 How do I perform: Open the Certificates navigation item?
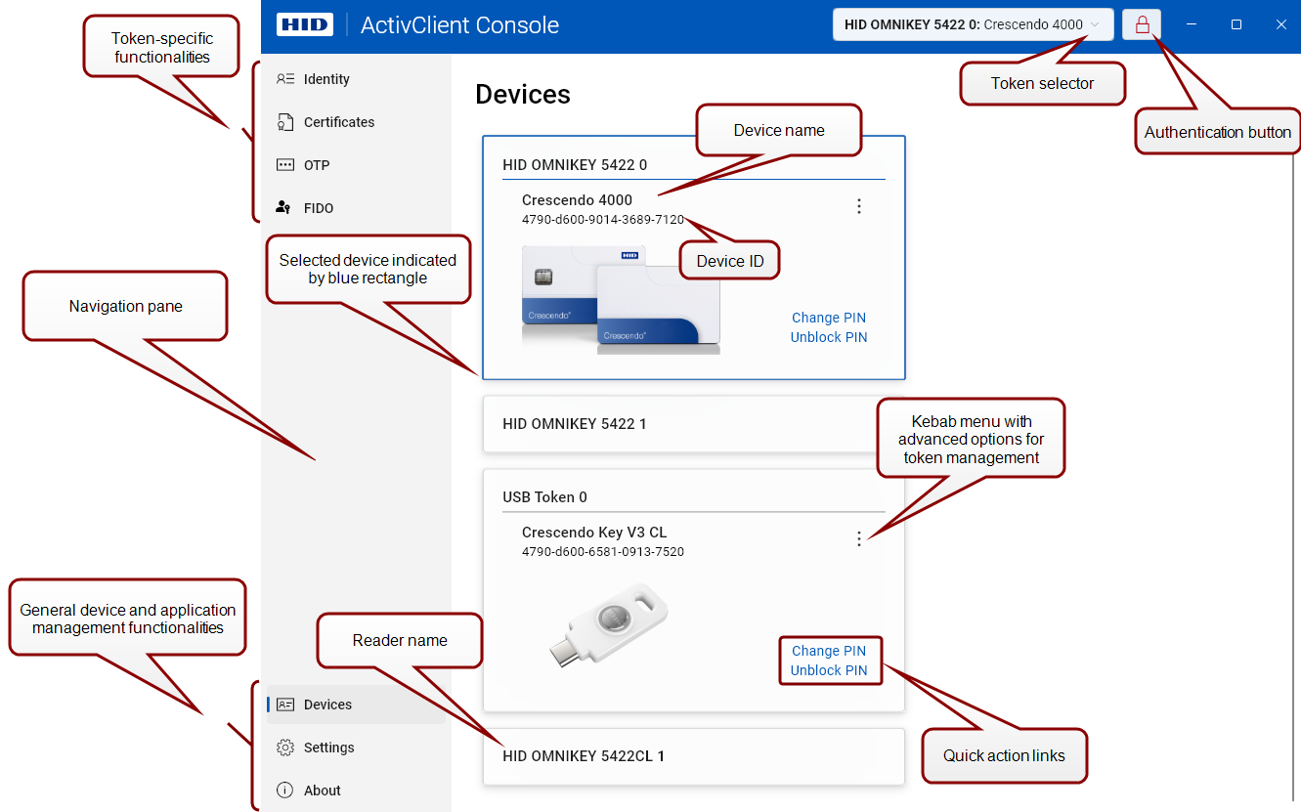coord(339,122)
